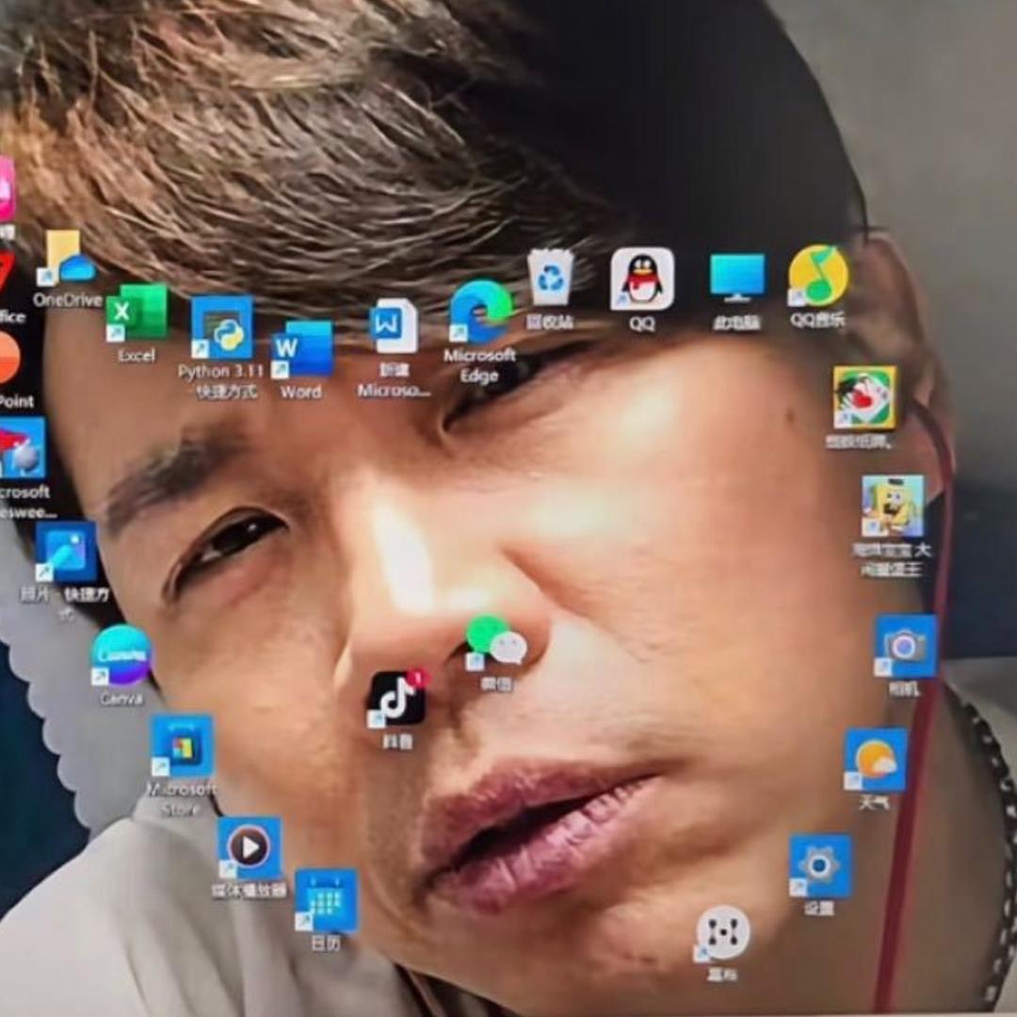The width and height of the screenshot is (1017, 1017).
Task: Select the This PC monitor icon
Action: click(x=736, y=278)
